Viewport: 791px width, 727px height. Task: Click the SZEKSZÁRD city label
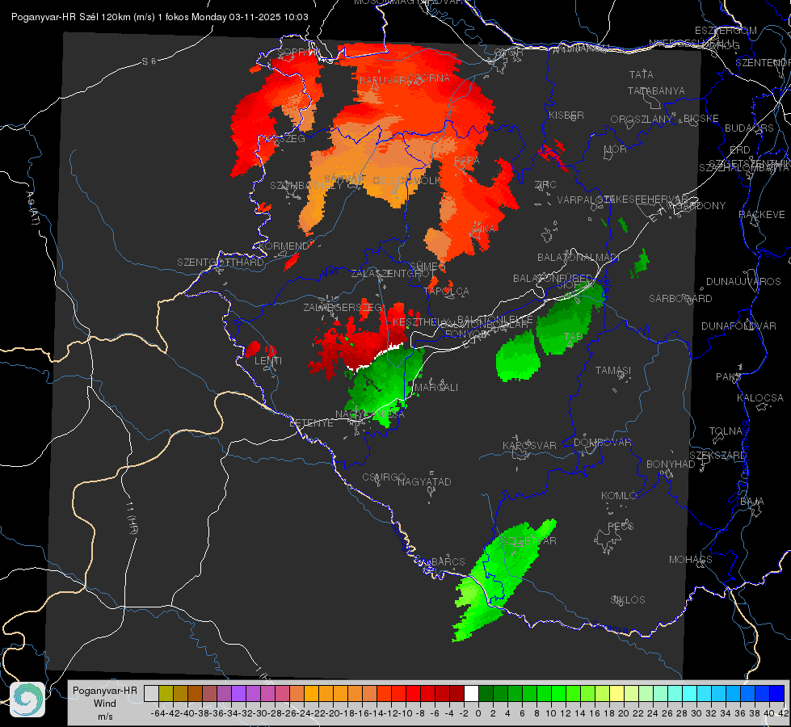(717, 455)
